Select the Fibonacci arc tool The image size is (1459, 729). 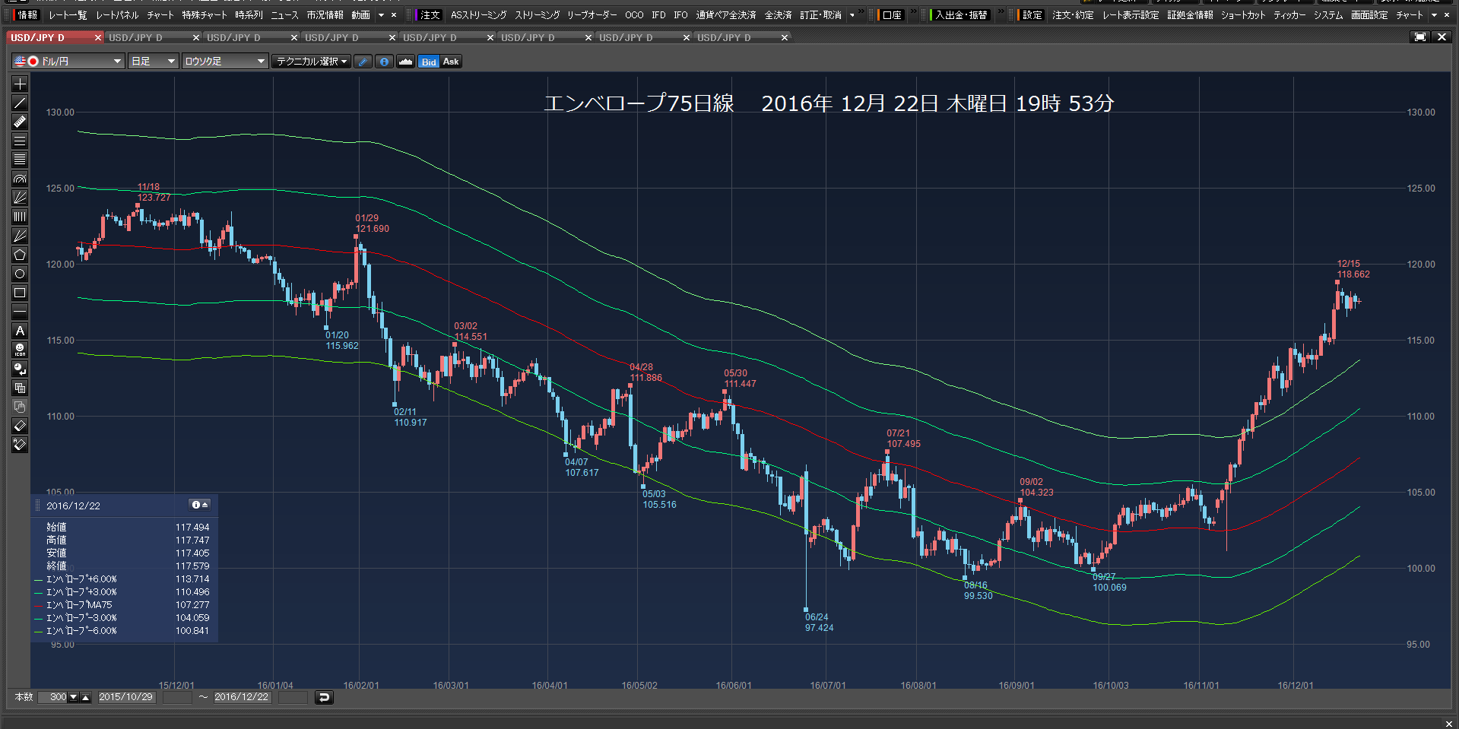click(x=20, y=179)
